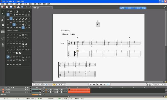Turn the pan knob of first track
The width and height of the screenshot is (167, 100).
point(43,90)
